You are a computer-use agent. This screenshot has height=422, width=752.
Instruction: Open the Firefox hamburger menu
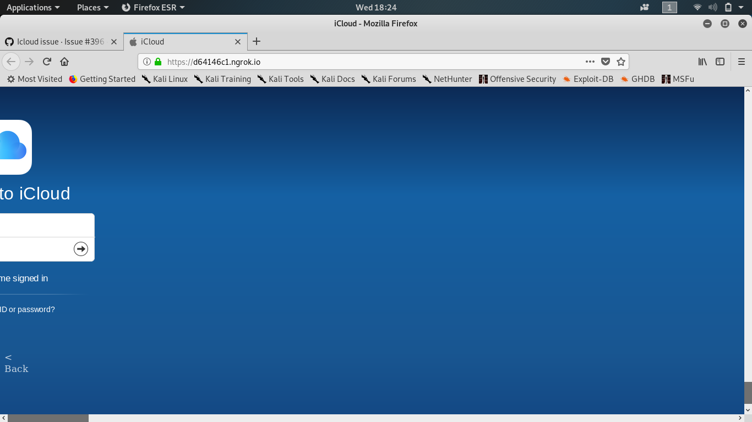coord(741,62)
